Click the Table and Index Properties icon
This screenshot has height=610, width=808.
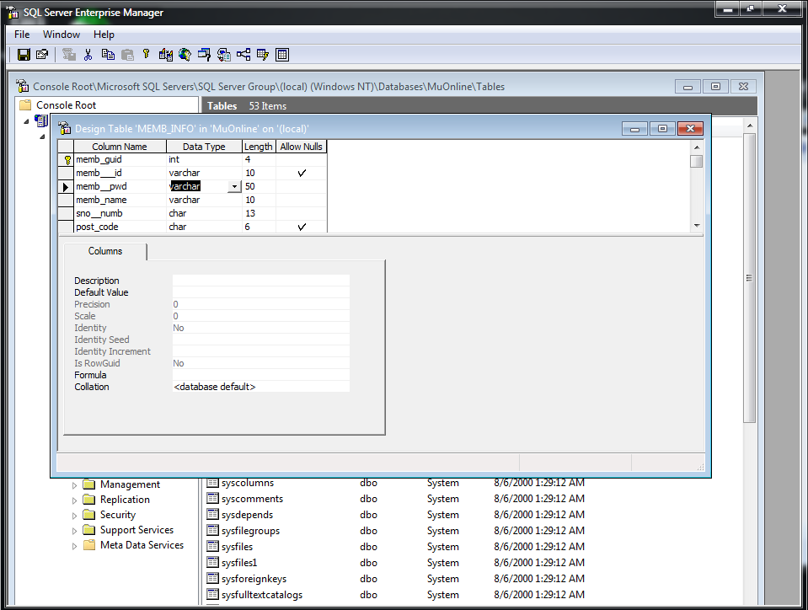[42, 55]
